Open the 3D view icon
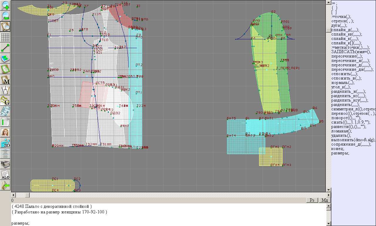This screenshot has width=376, height=226. tap(6, 143)
